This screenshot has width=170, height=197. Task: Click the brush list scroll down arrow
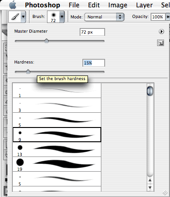(150, 187)
